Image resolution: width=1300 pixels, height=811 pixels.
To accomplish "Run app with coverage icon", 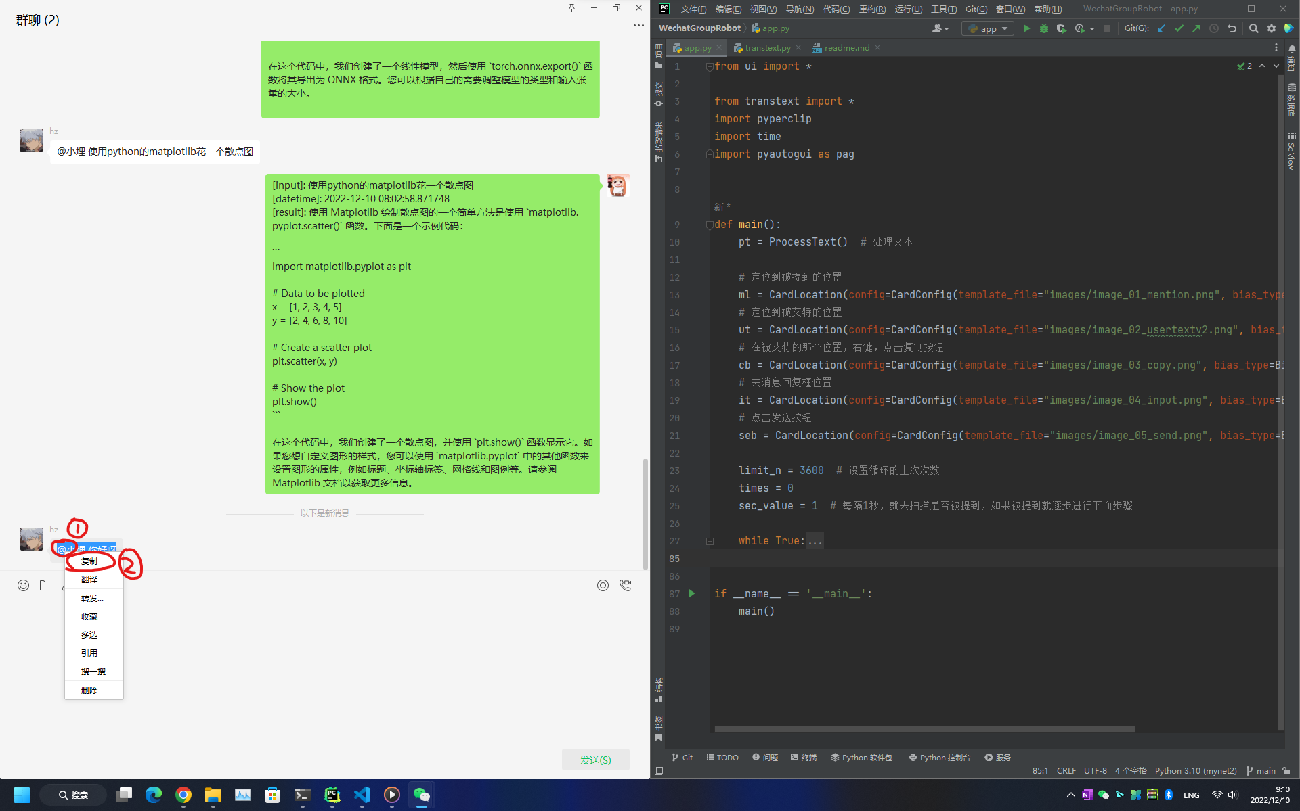I will pyautogui.click(x=1061, y=28).
